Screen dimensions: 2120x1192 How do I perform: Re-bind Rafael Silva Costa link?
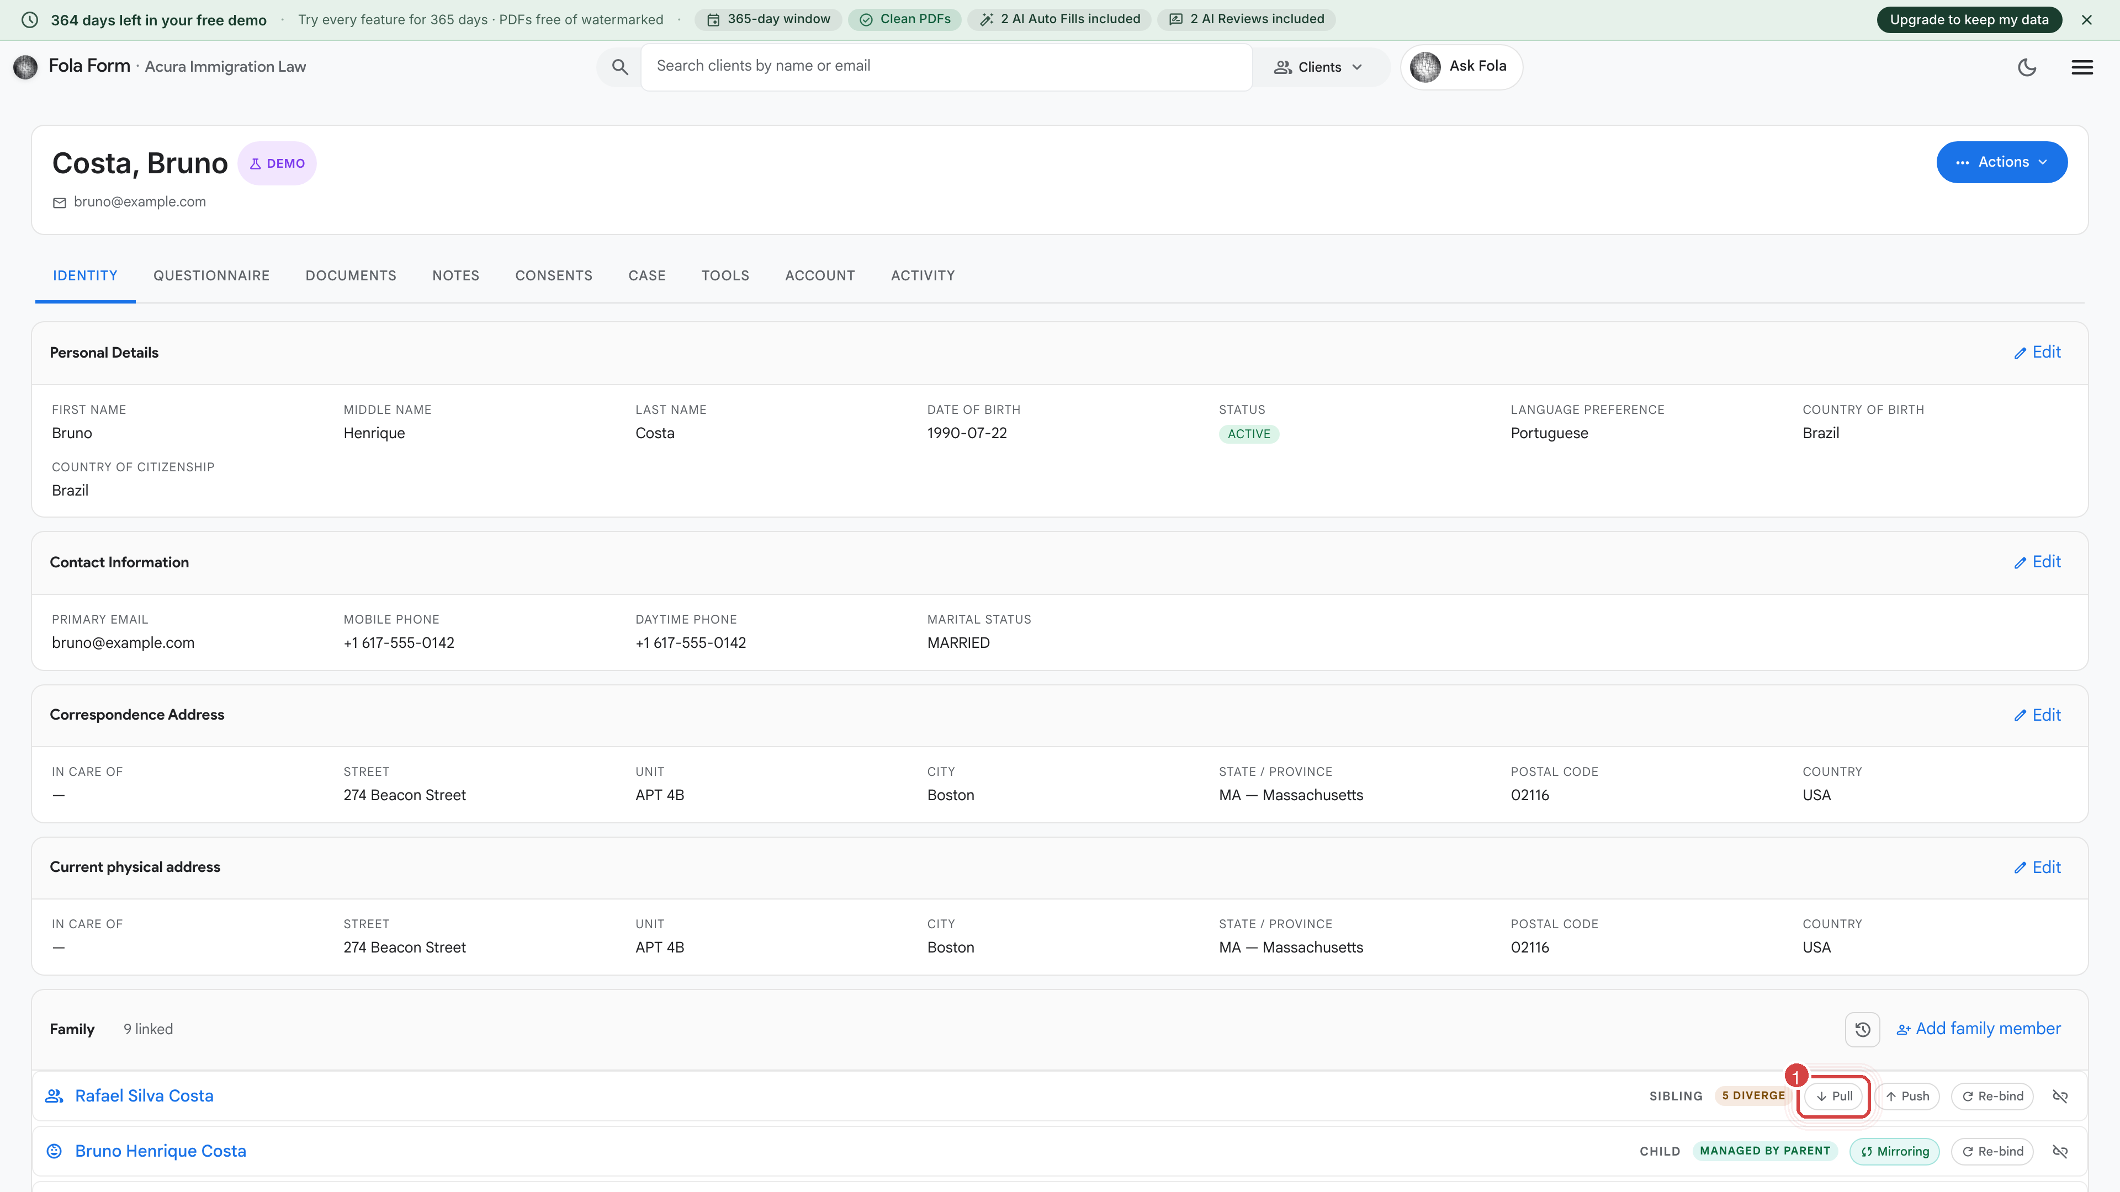(x=1992, y=1096)
